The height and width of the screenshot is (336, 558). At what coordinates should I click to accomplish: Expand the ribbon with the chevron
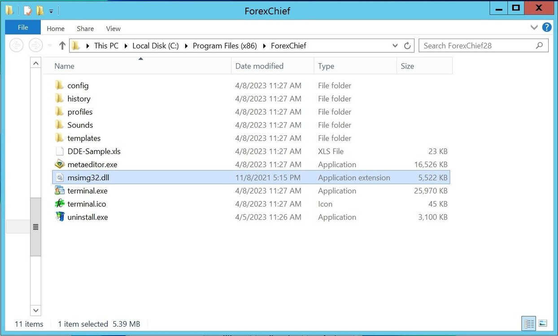534,27
